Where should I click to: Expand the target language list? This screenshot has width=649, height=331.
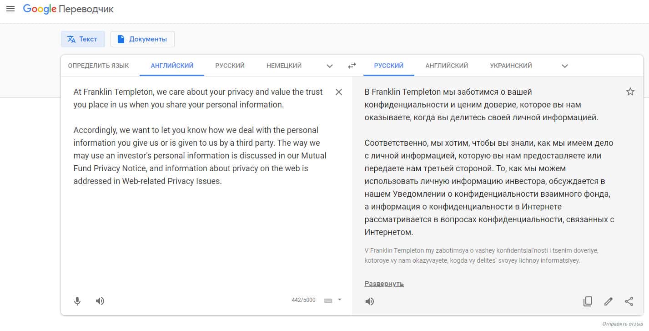[x=565, y=66]
